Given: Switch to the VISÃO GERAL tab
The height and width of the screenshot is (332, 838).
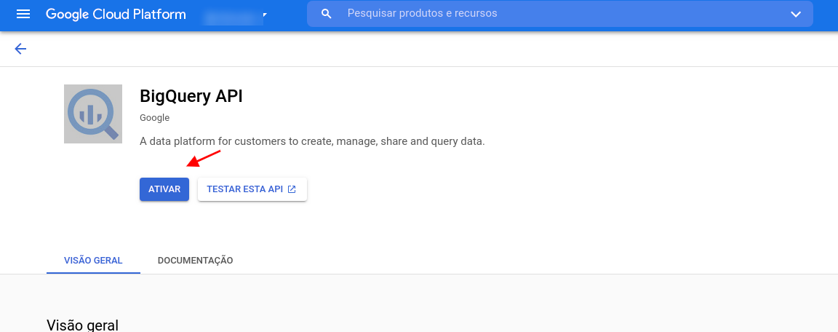Looking at the screenshot, I should [x=94, y=261].
